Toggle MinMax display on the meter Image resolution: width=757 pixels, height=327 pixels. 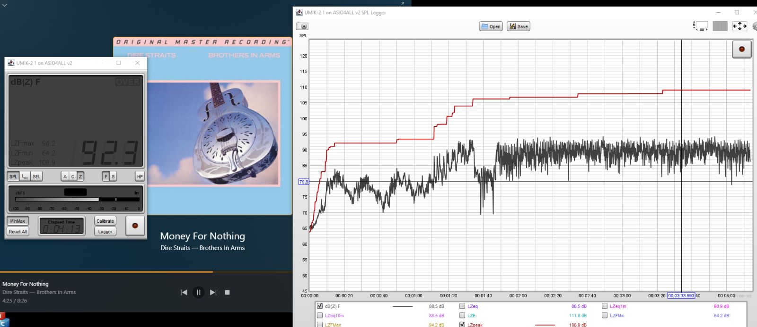[18, 221]
